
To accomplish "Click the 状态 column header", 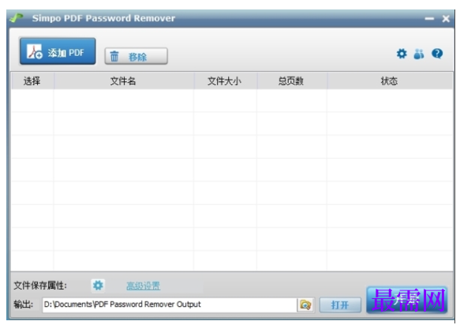I will click(390, 80).
